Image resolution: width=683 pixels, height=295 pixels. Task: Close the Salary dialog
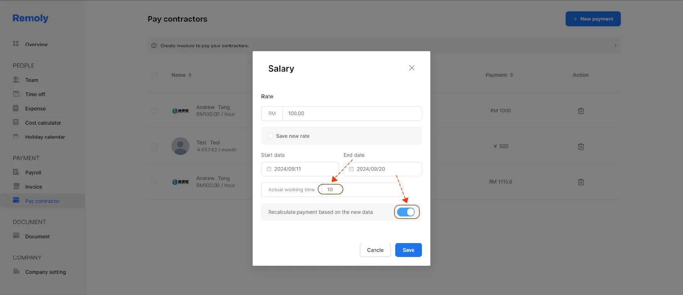pyautogui.click(x=412, y=68)
